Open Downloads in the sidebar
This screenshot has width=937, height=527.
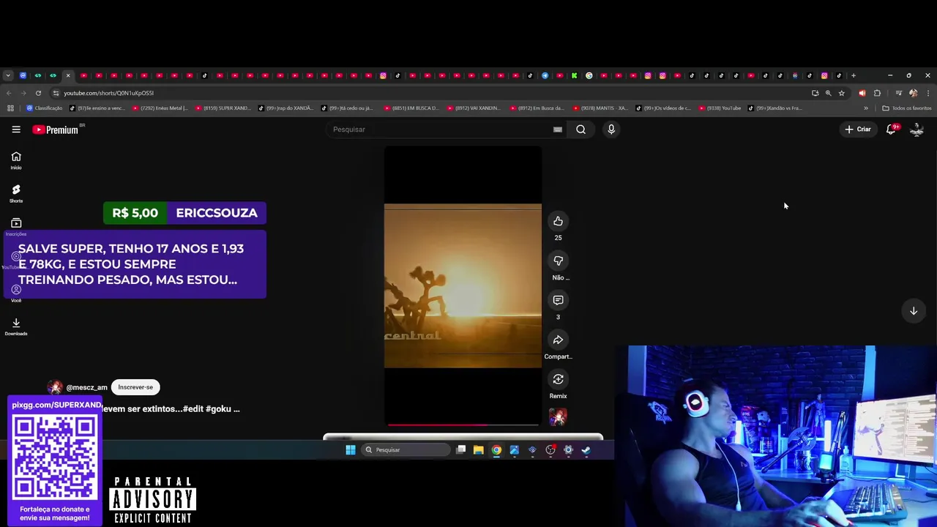click(16, 326)
